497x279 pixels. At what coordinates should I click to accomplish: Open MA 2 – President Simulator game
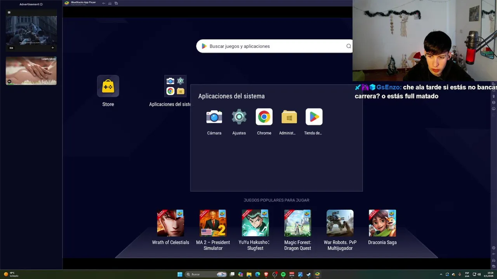coord(213,223)
